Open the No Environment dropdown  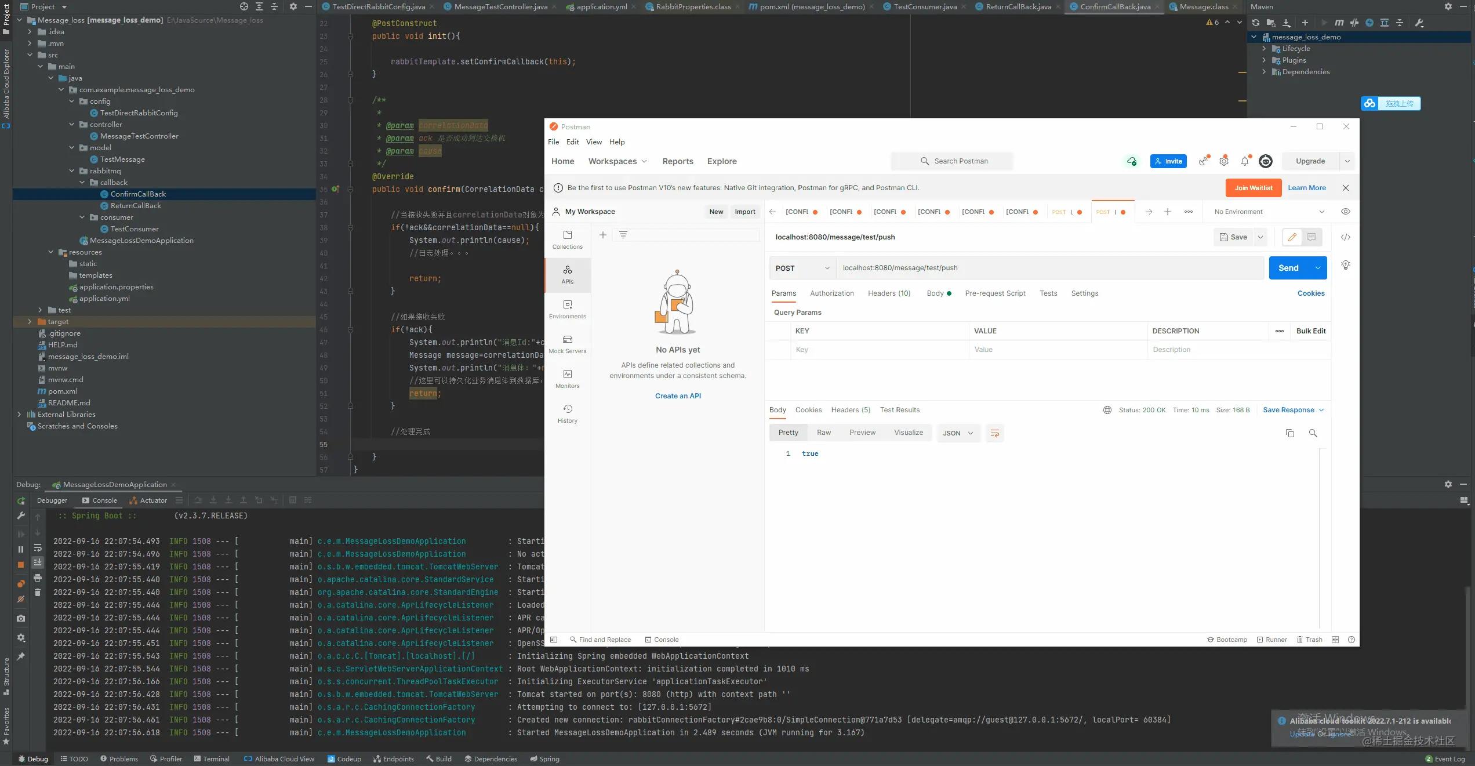pos(1269,212)
